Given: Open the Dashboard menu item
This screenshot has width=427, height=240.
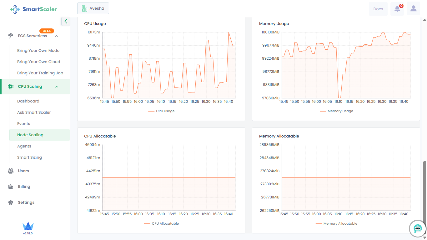Looking at the screenshot, I should pyautogui.click(x=28, y=101).
